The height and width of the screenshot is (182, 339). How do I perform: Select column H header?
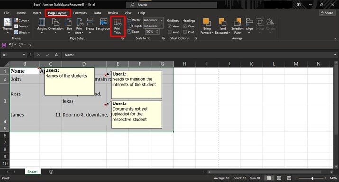tap(184, 64)
